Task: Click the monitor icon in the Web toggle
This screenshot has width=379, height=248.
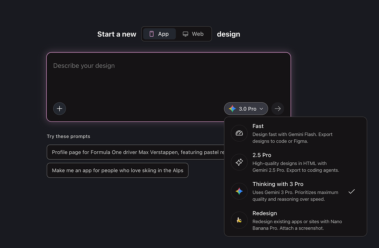Action: [x=185, y=34]
